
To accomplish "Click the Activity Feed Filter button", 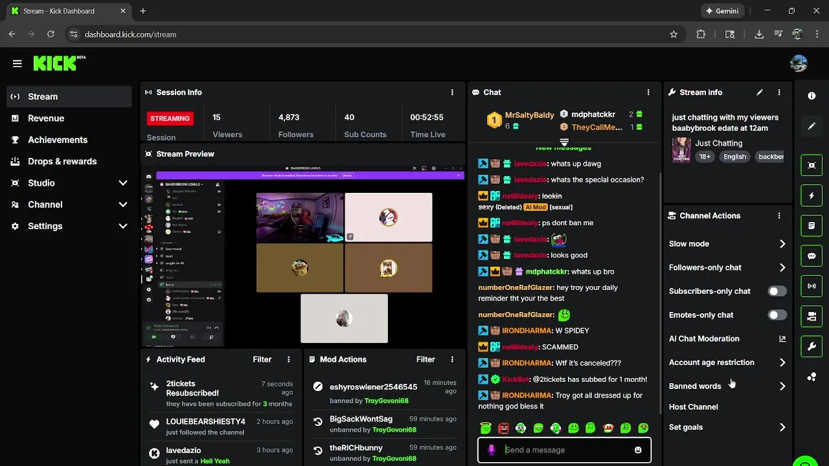I will (262, 359).
